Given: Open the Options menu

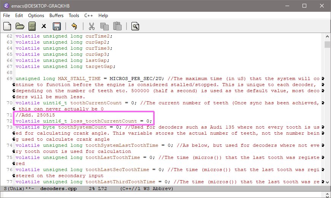Looking at the screenshot, I should tap(36, 16).
